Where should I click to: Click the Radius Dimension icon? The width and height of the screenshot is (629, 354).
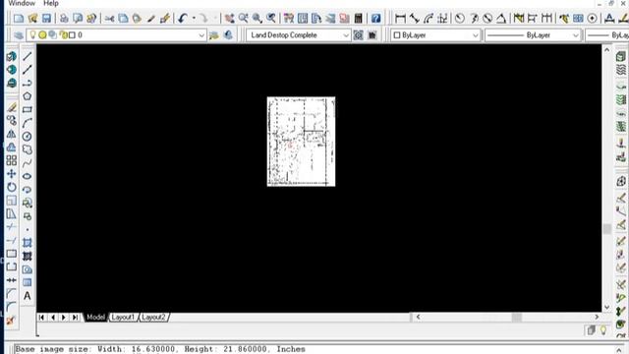pyautogui.click(x=460, y=18)
